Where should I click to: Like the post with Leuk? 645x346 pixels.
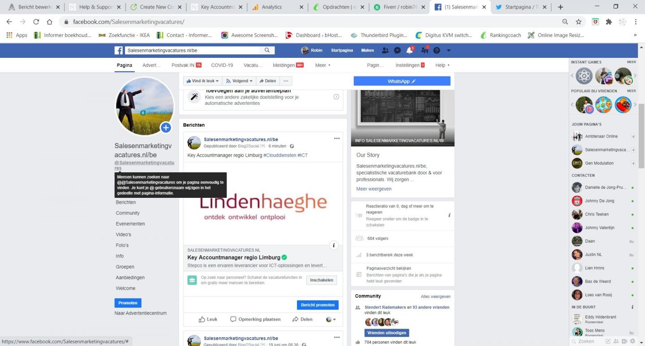coord(208,320)
